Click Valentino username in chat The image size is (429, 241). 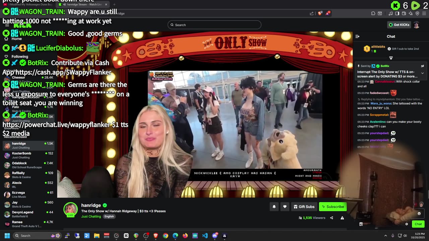[x=377, y=122]
